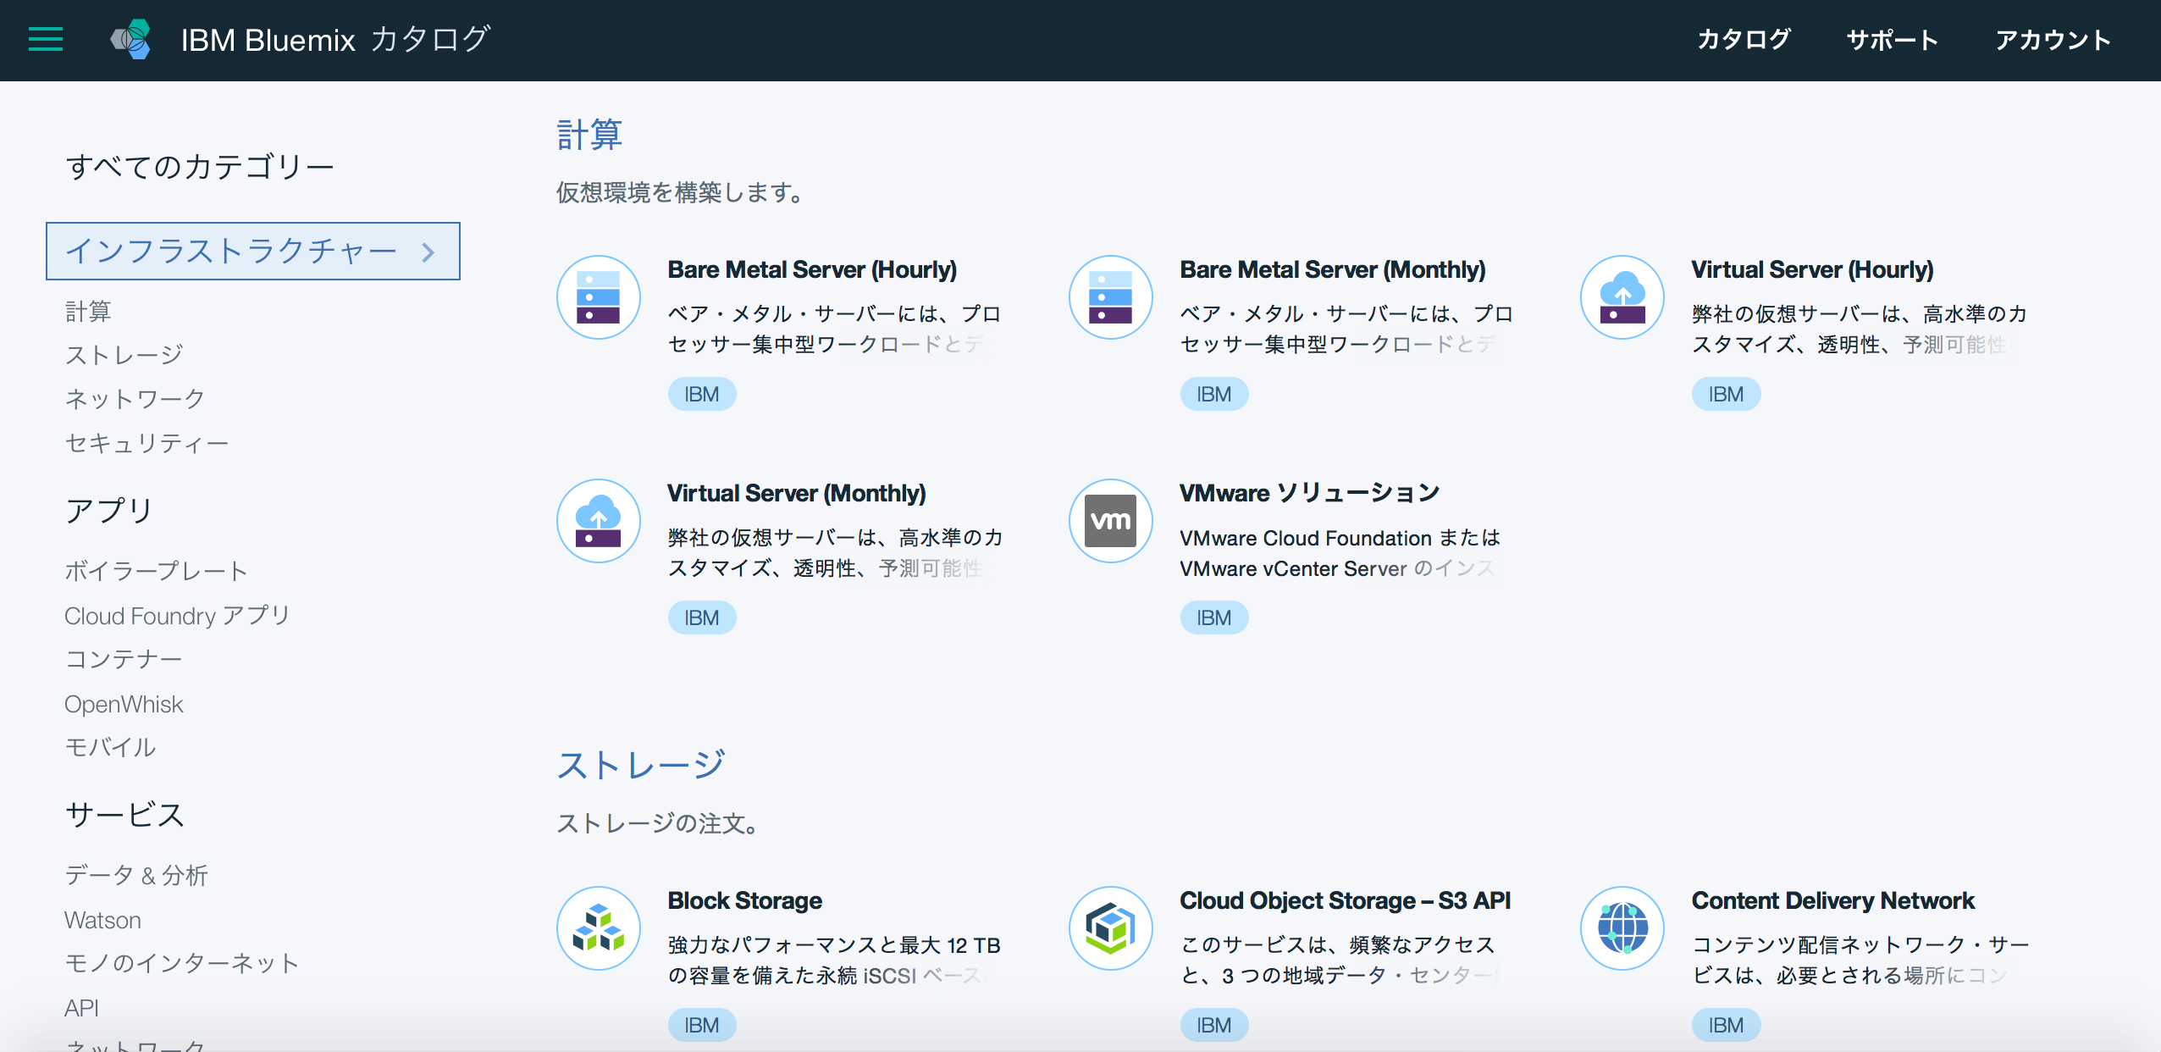This screenshot has width=2161, height=1052.
Task: Click the Content Delivery Network globe icon
Action: click(1622, 928)
